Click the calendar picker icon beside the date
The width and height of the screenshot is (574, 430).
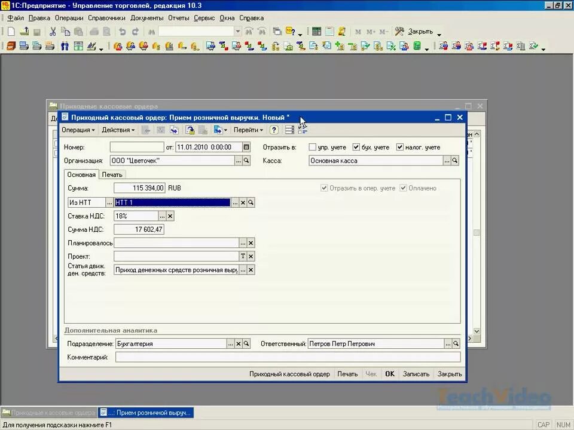tap(246, 147)
